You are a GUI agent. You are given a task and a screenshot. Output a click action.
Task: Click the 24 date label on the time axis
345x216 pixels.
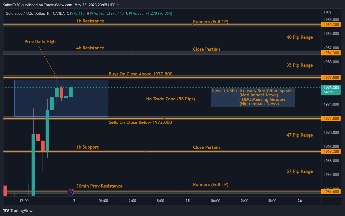75,201
